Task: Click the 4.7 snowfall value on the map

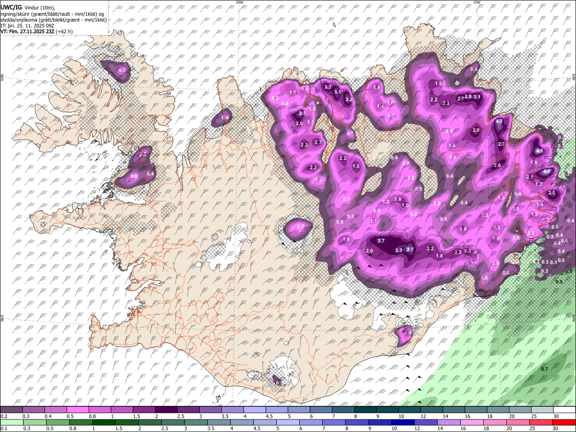Action: click(x=547, y=171)
